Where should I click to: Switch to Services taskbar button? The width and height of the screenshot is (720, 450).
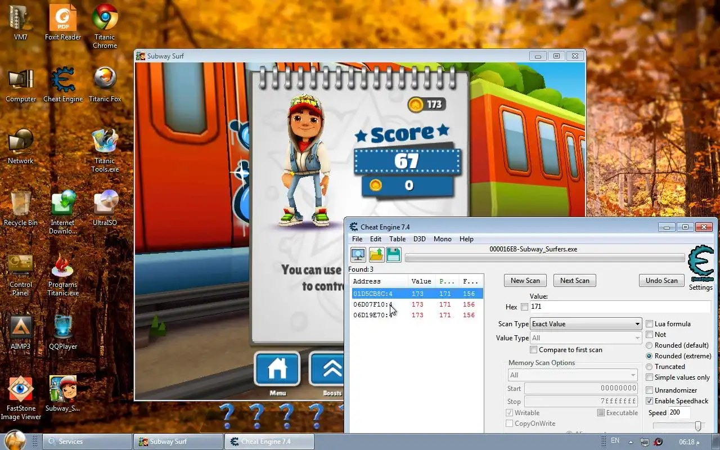click(x=87, y=442)
